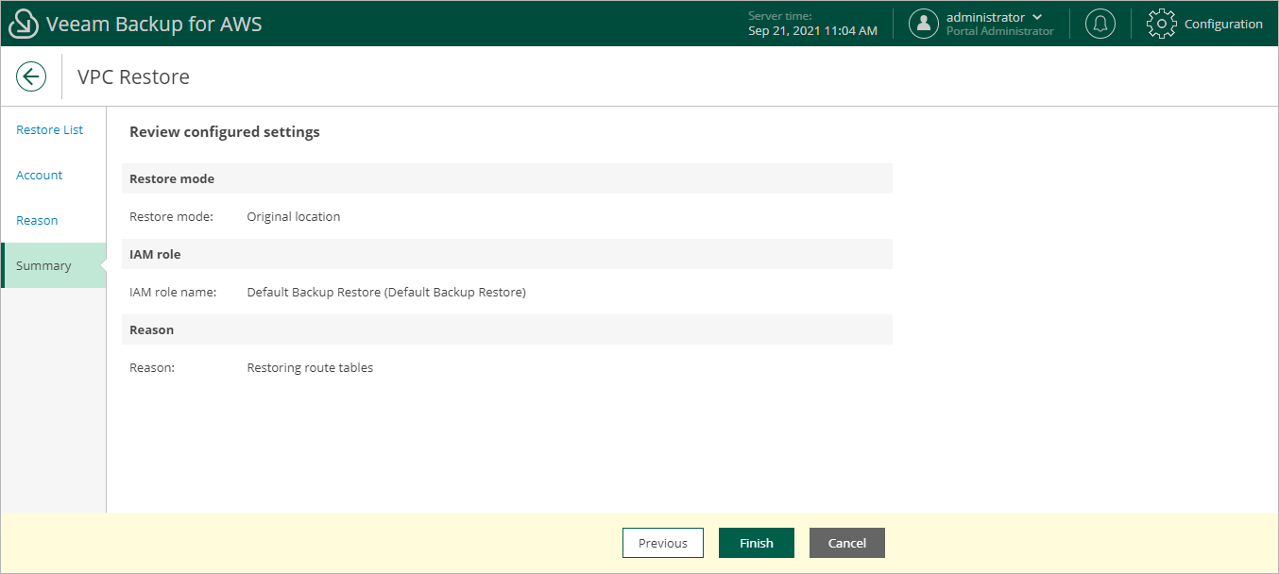1279x574 pixels.
Task: Click the Cancel button
Action: [x=847, y=543]
